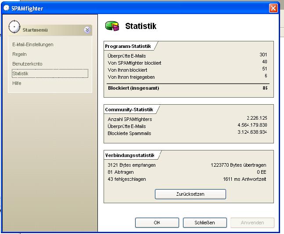Click the 'Von Ihnen freigegeben' label
Screen dimensions: 284x234
tap(131, 77)
